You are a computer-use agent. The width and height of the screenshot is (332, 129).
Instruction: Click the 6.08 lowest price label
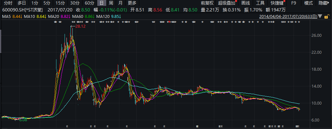(23, 120)
